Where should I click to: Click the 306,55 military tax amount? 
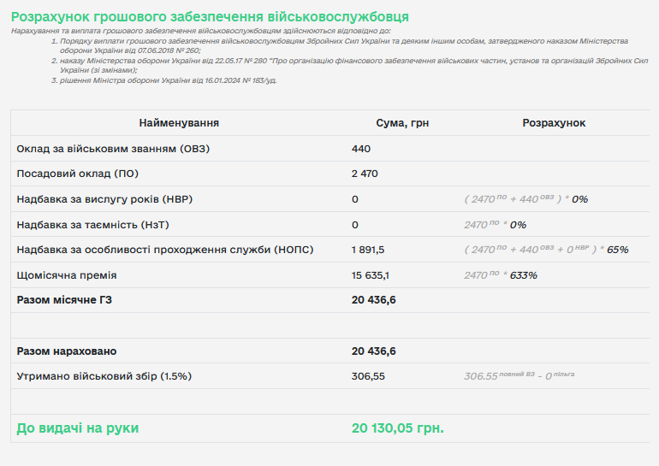(368, 376)
